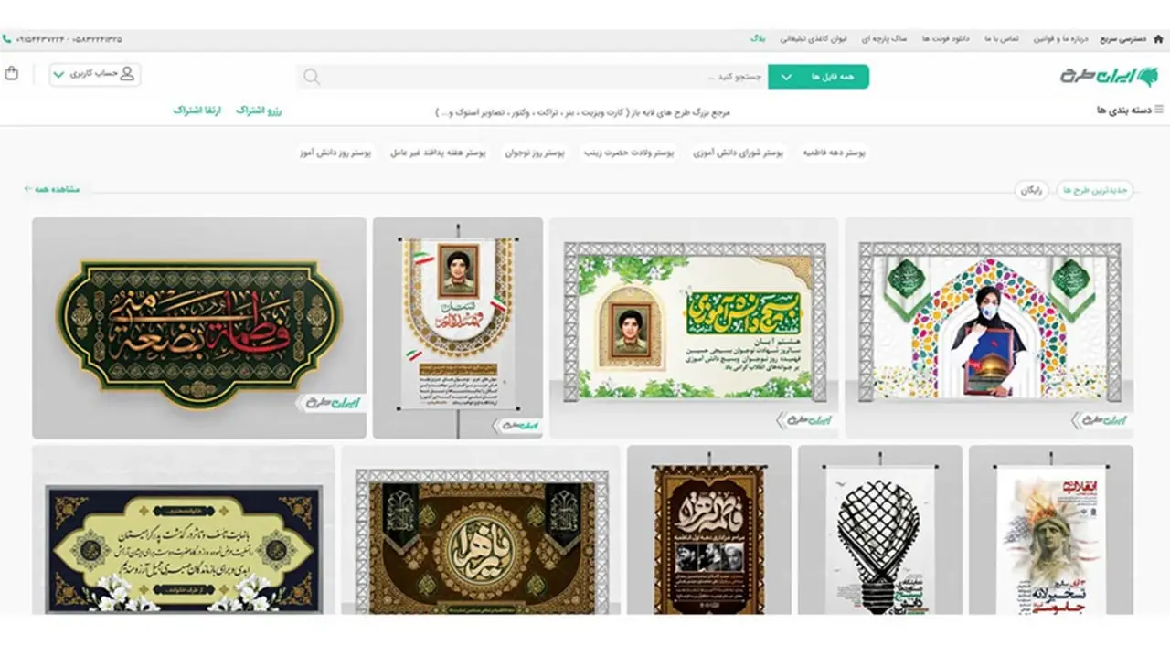The height and width of the screenshot is (645, 1170).
Task: Open the categories hamburger menu icon
Action: pos(1159,110)
